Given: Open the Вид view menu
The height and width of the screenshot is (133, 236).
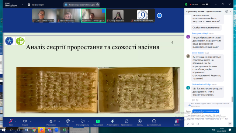Looking at the screenshot, I should 205,4.
